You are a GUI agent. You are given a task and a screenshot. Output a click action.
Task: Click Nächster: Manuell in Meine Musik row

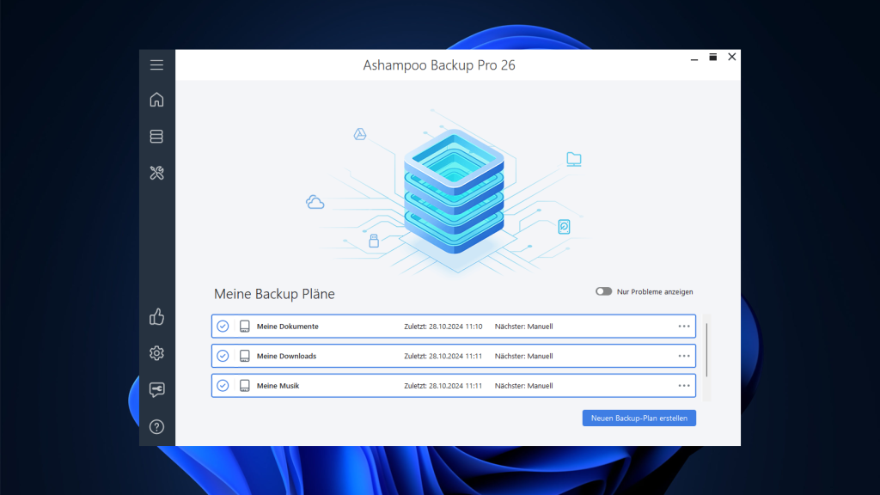523,386
